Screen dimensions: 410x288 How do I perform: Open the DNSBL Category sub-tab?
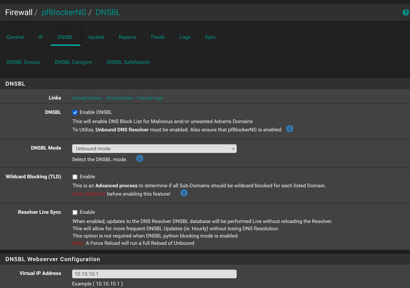[73, 62]
